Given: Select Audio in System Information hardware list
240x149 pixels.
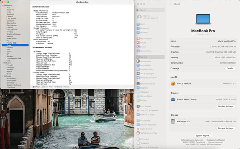Looking at the screenshot, I should coord(9,12).
